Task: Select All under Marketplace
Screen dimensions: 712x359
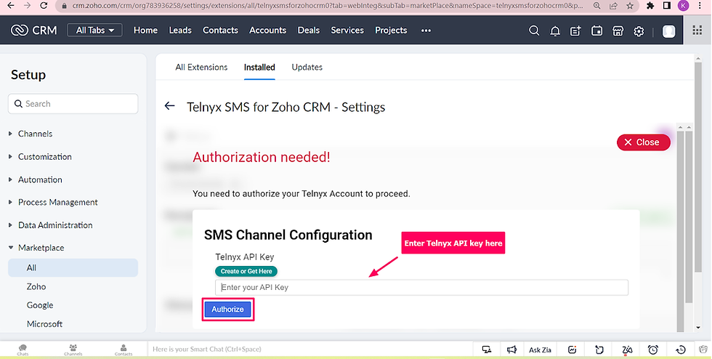Action: [73, 267]
